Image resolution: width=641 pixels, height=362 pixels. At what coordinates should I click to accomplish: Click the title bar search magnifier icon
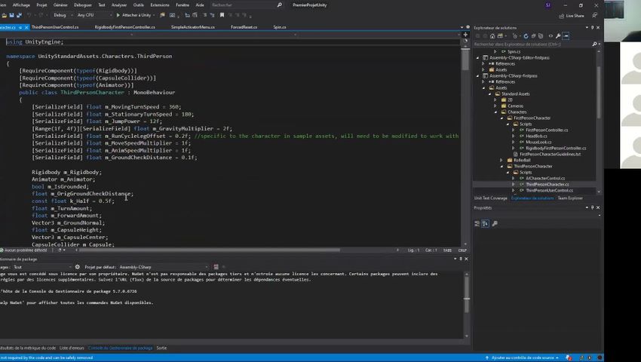(x=280, y=5)
